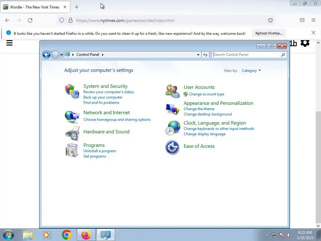The width and height of the screenshot is (321, 241).
Task: Expand the arrow before Control Panel breadcrumb
Action: [73, 55]
